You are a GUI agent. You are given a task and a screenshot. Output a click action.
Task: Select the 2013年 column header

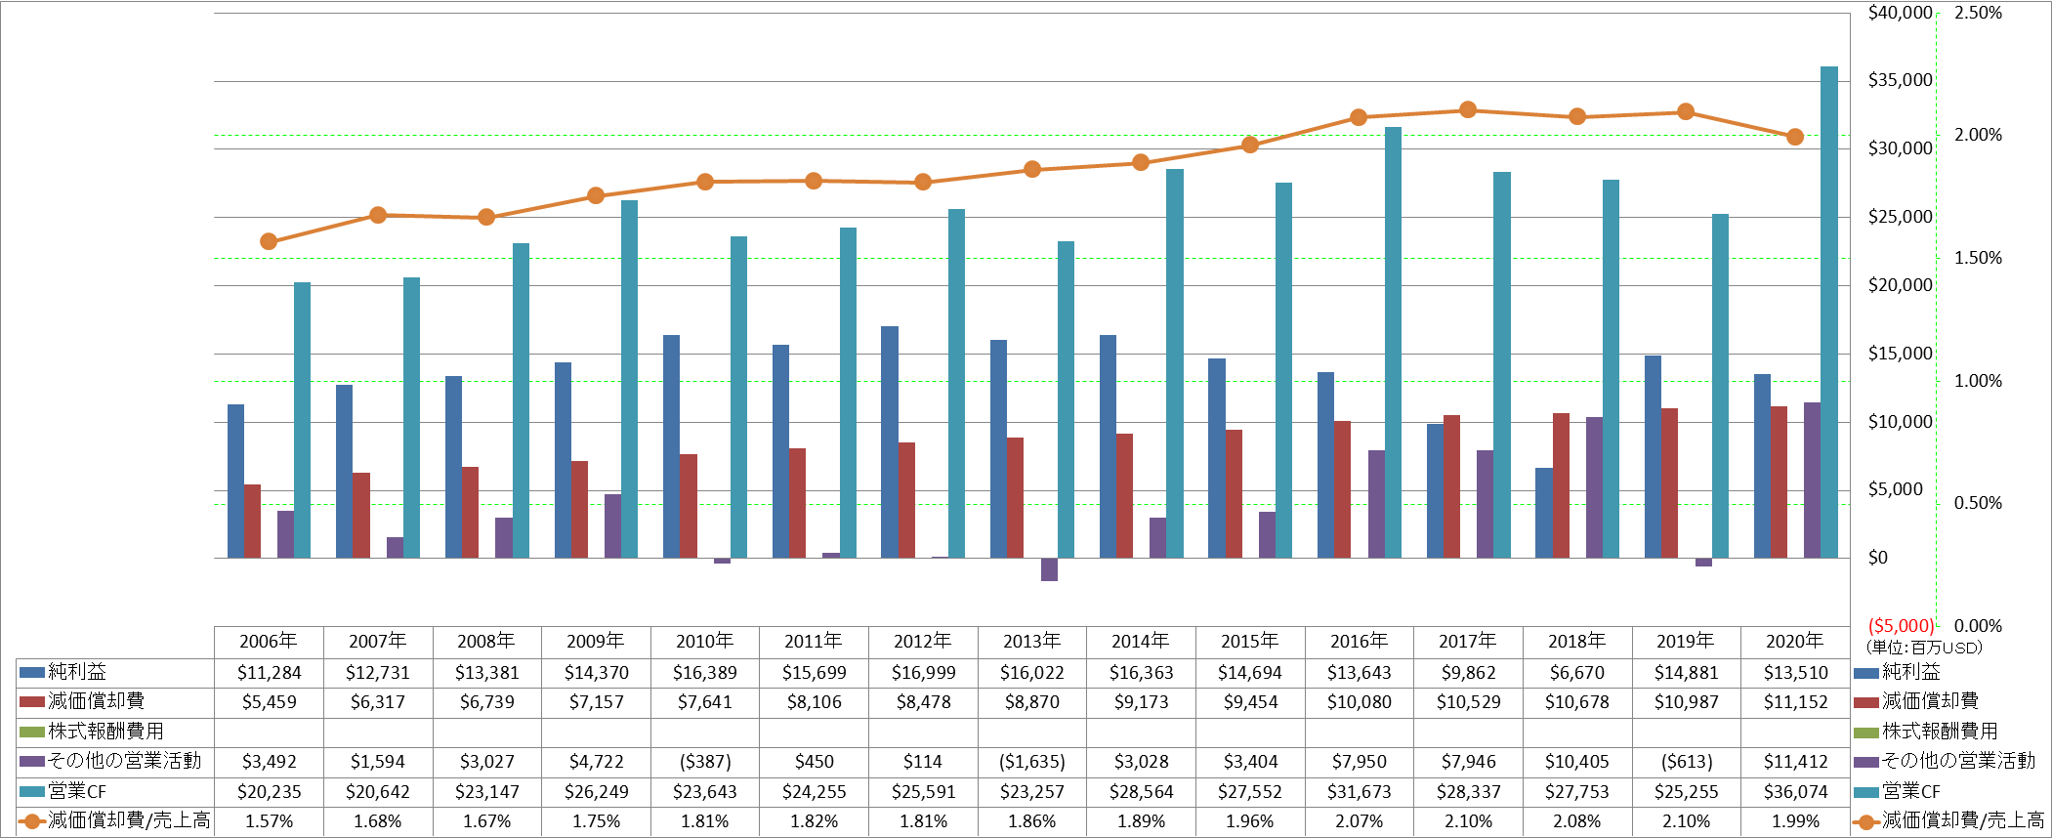pyautogui.click(x=1032, y=642)
